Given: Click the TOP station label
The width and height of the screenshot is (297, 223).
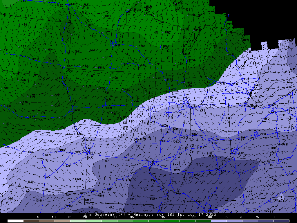Looking at the screenshot, I should pyautogui.click(x=78, y=152).
